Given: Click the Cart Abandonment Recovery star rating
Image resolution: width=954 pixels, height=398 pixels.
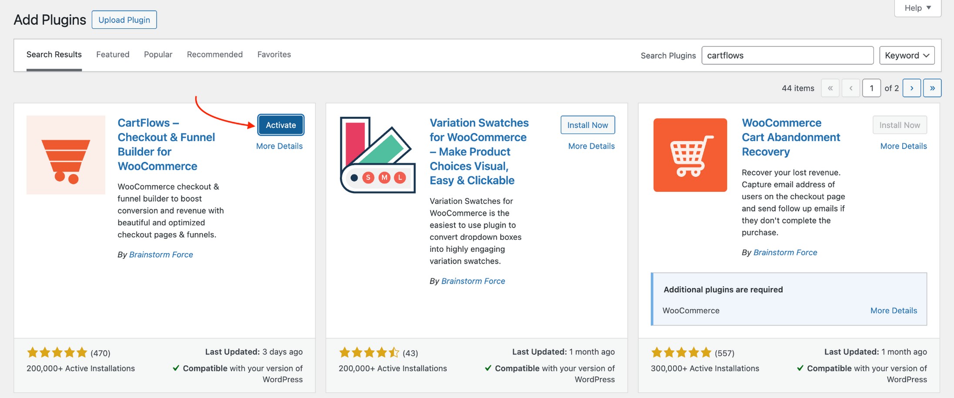Looking at the screenshot, I should click(x=681, y=352).
